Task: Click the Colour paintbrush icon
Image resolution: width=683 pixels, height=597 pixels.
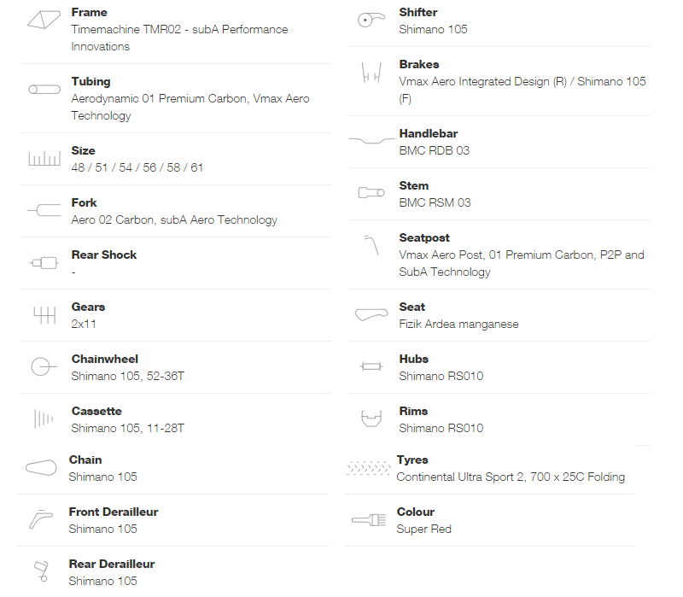Action: pos(369,520)
